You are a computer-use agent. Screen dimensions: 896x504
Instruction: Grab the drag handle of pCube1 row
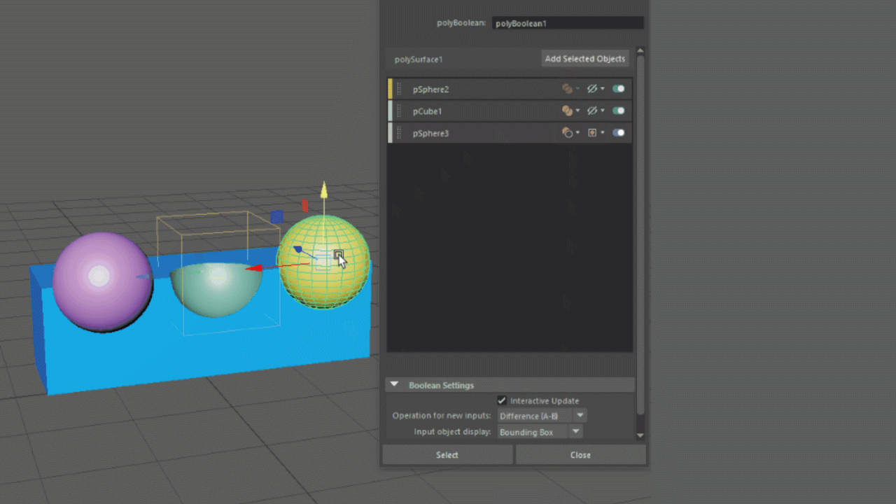pos(399,111)
